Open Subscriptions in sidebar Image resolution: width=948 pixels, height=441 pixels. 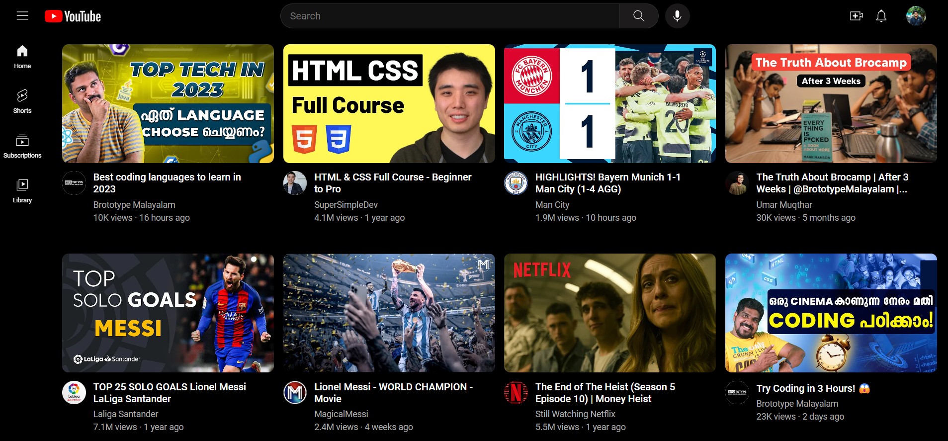(x=22, y=146)
